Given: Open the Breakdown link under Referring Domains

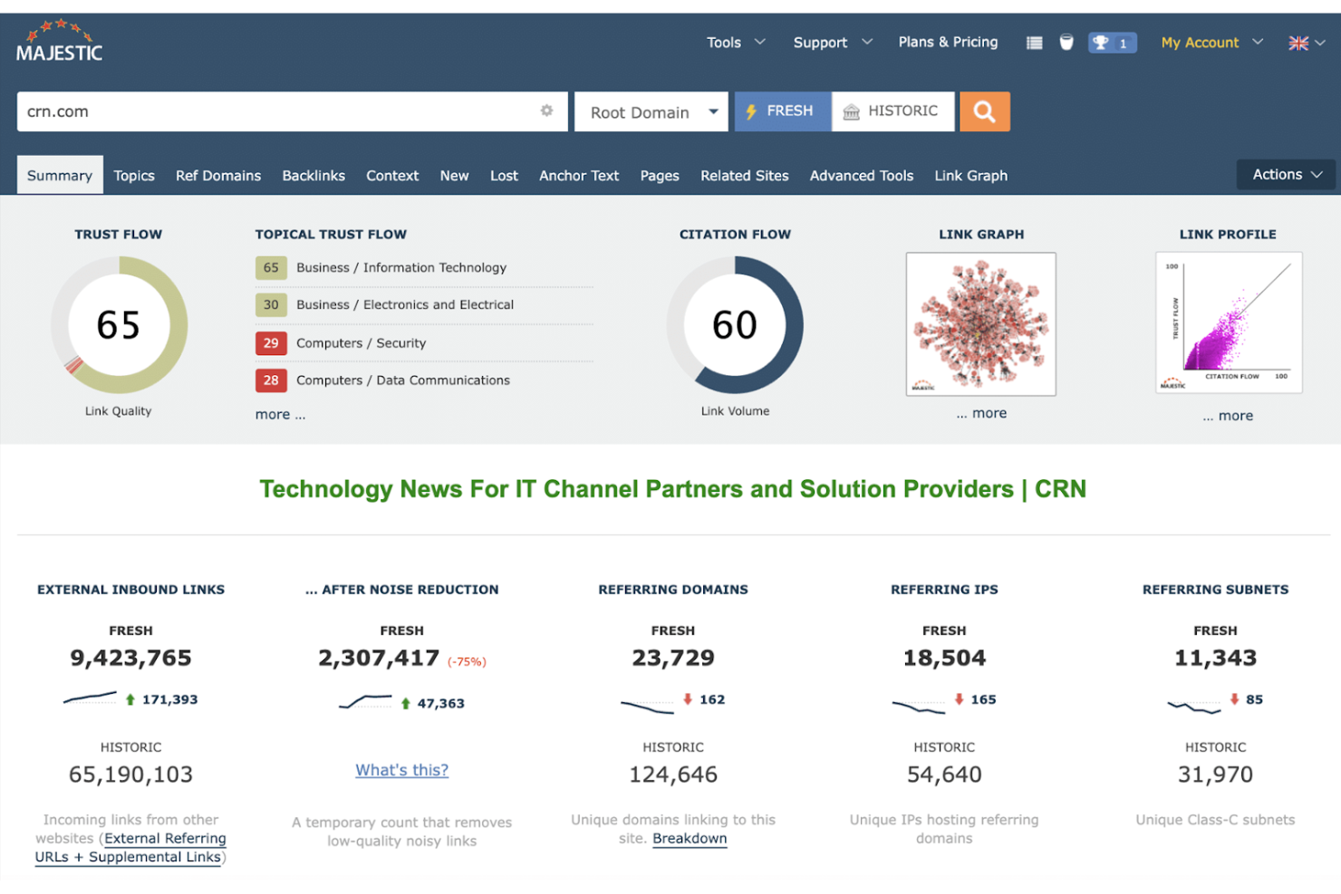Looking at the screenshot, I should click(x=690, y=839).
